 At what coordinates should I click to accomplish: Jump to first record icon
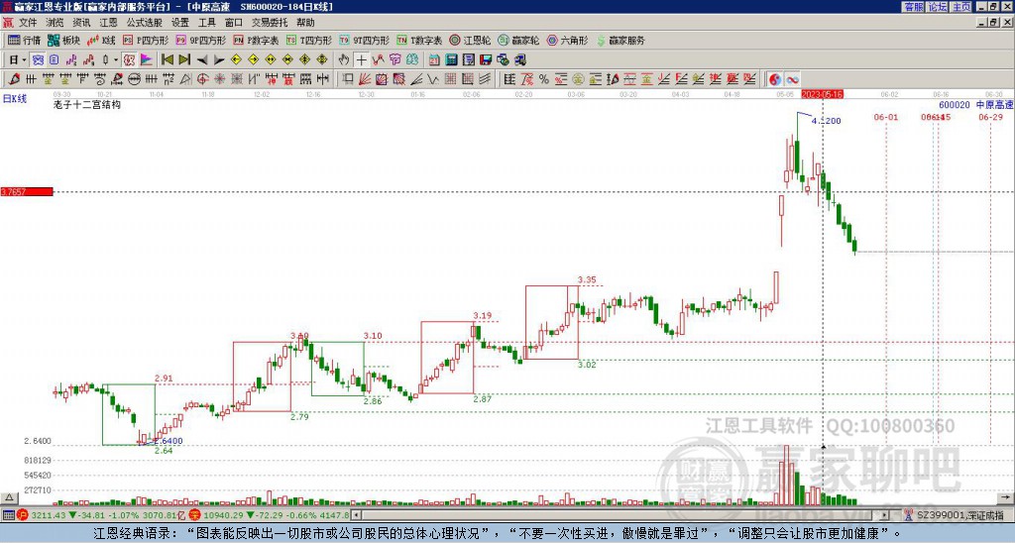point(167,59)
